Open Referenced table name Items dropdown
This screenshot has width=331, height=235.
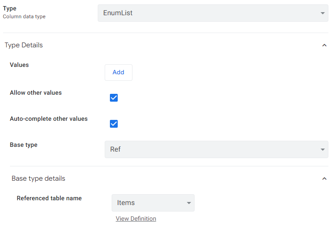pos(153,203)
